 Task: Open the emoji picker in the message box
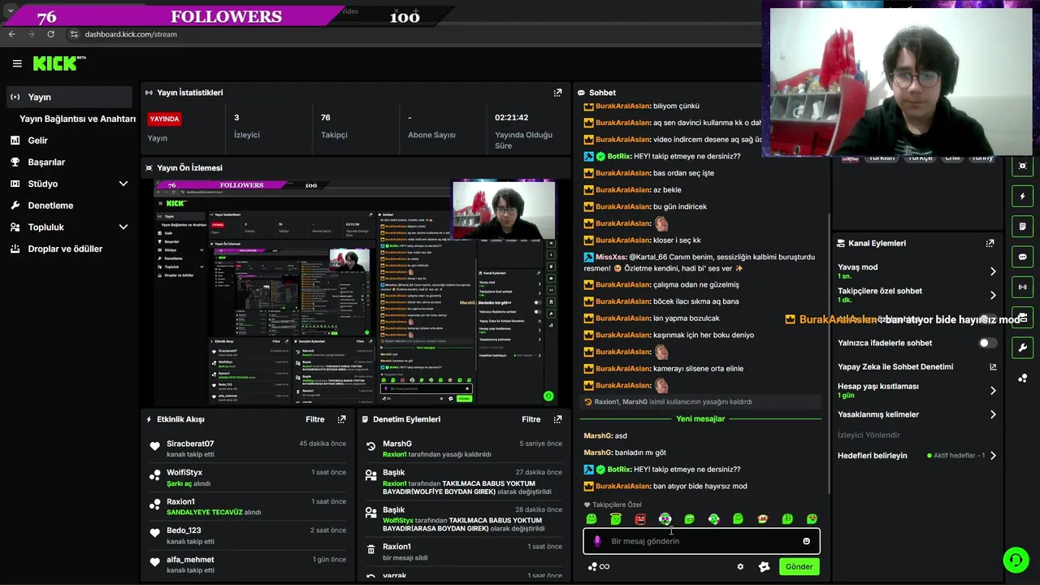tap(806, 541)
